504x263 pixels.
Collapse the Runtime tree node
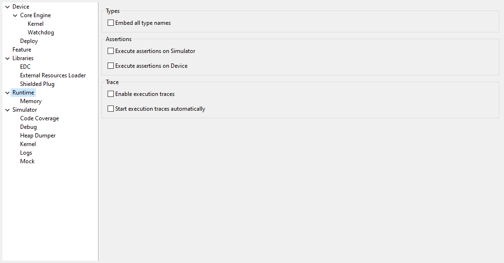7,93
